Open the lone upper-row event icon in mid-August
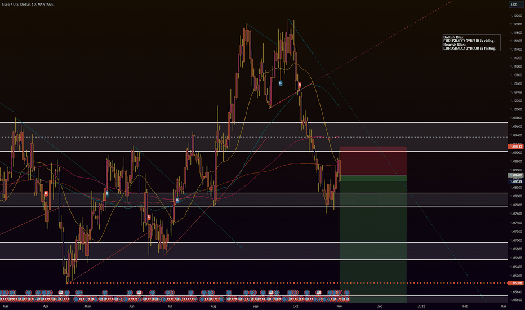Viewport: 525px width, 310px height. pos(229,293)
